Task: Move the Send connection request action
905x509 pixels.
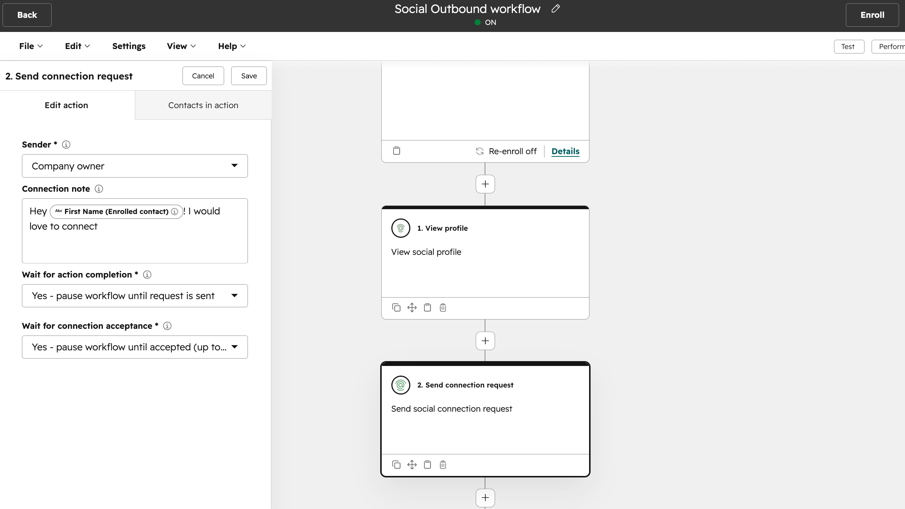Action: click(x=412, y=465)
